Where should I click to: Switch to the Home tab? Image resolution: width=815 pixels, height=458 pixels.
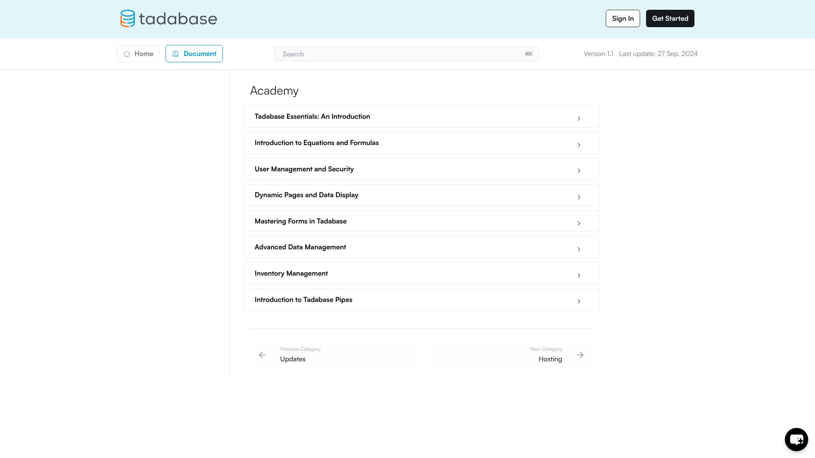click(138, 54)
